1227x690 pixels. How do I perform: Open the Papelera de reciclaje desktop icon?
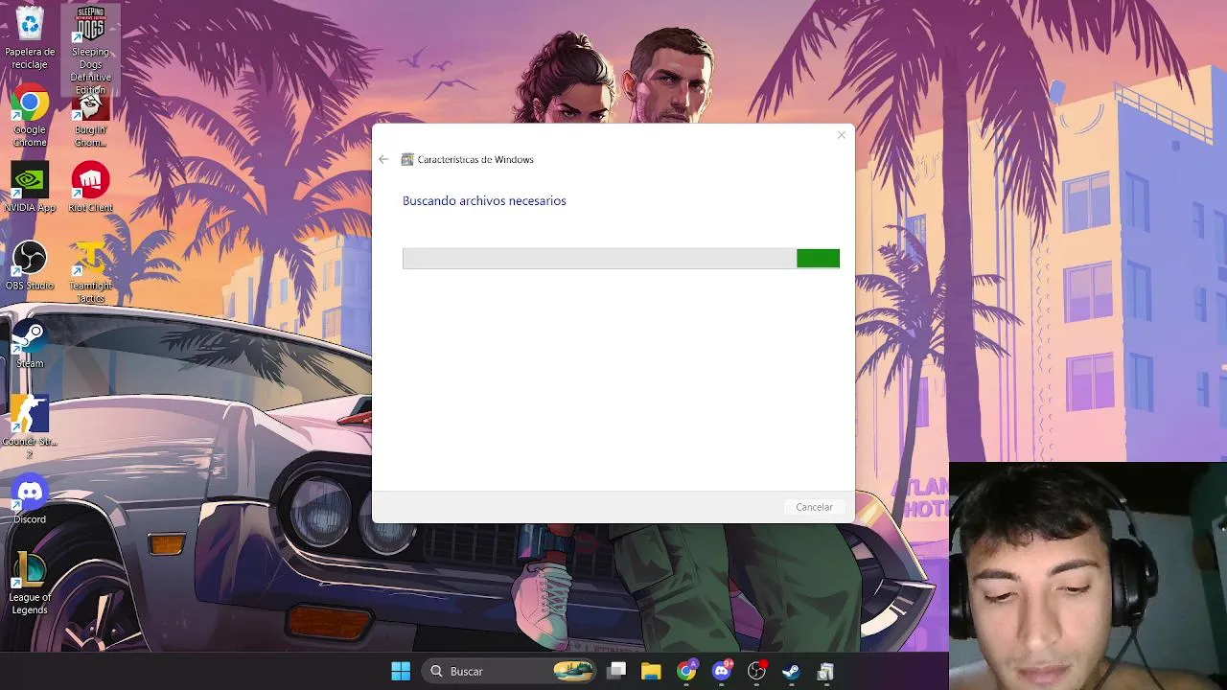[x=30, y=38]
